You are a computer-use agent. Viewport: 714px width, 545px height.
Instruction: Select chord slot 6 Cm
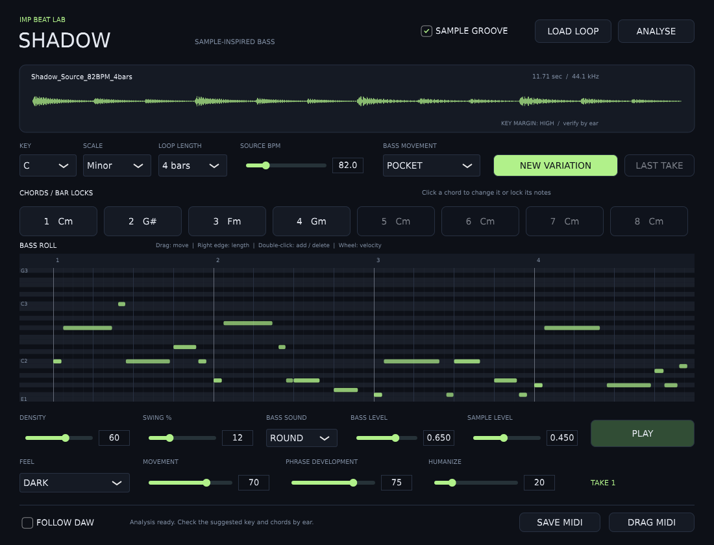pyautogui.click(x=480, y=221)
